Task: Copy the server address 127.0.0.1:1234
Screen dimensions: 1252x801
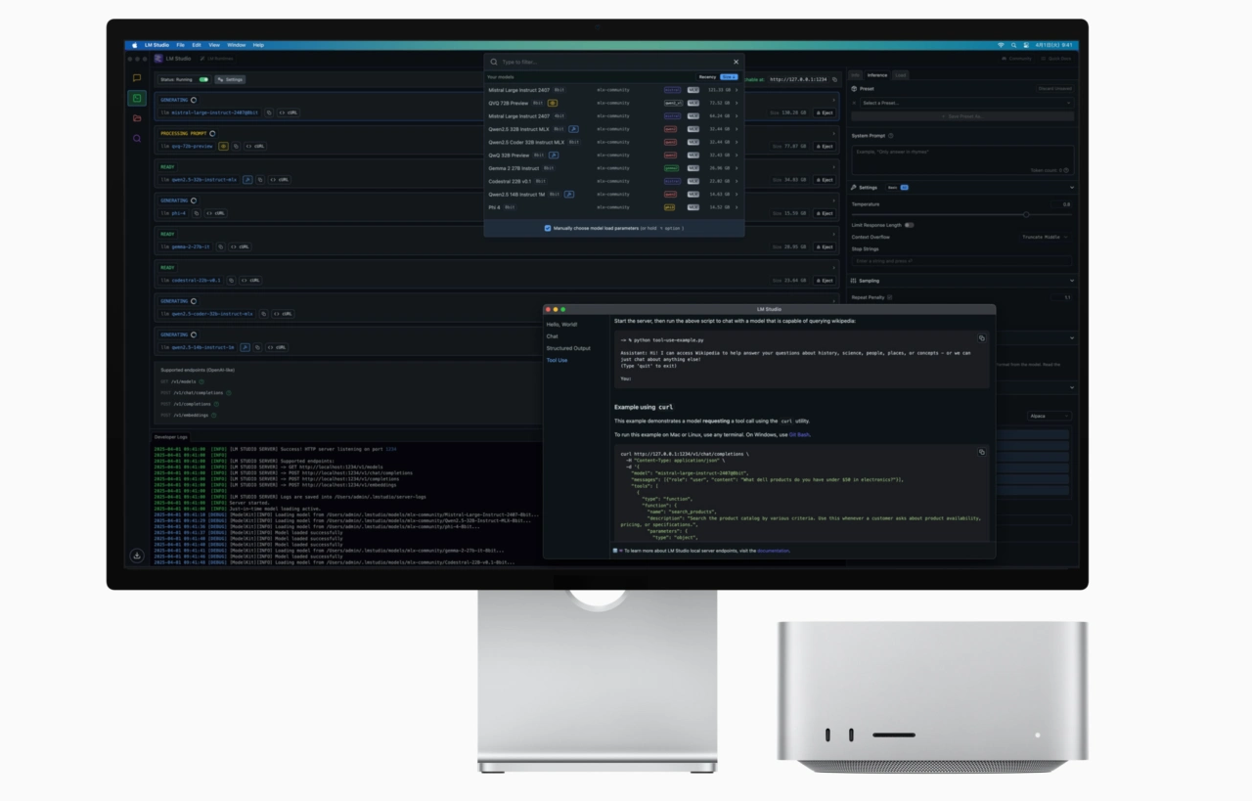Action: coord(834,79)
